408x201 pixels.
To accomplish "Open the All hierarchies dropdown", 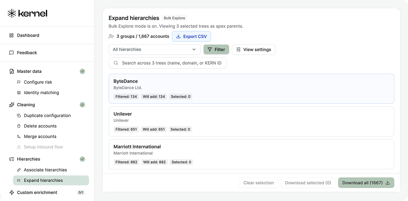I will pyautogui.click(x=154, y=49).
